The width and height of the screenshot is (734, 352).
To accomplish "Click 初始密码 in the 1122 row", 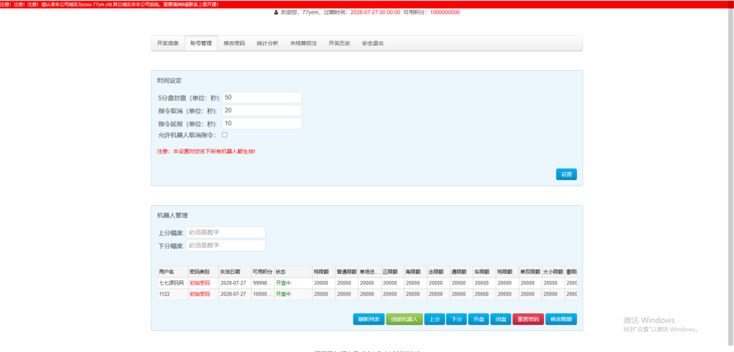I will click(x=199, y=294).
